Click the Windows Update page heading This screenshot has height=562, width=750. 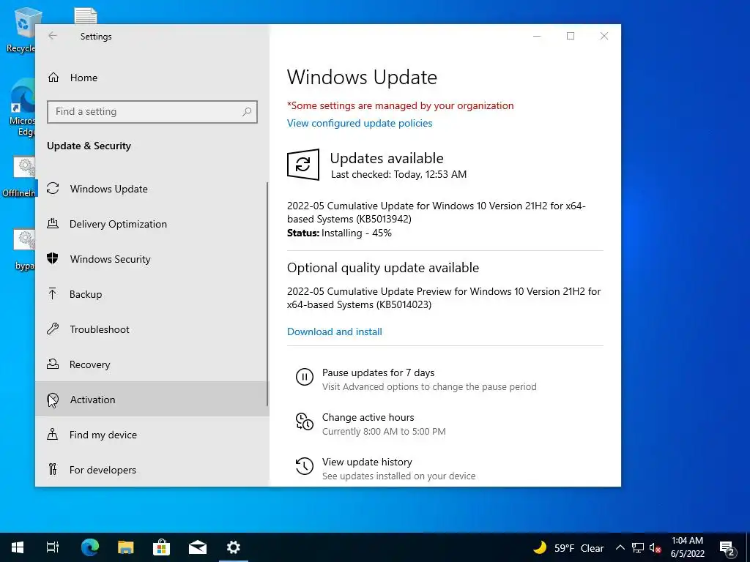(x=362, y=78)
